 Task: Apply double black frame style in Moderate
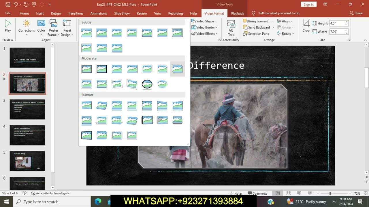pos(86,69)
